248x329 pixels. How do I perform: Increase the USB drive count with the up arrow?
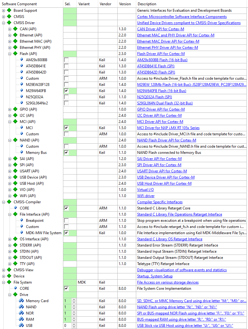(74, 324)
